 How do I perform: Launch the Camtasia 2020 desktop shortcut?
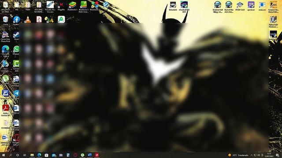(x=16, y=65)
